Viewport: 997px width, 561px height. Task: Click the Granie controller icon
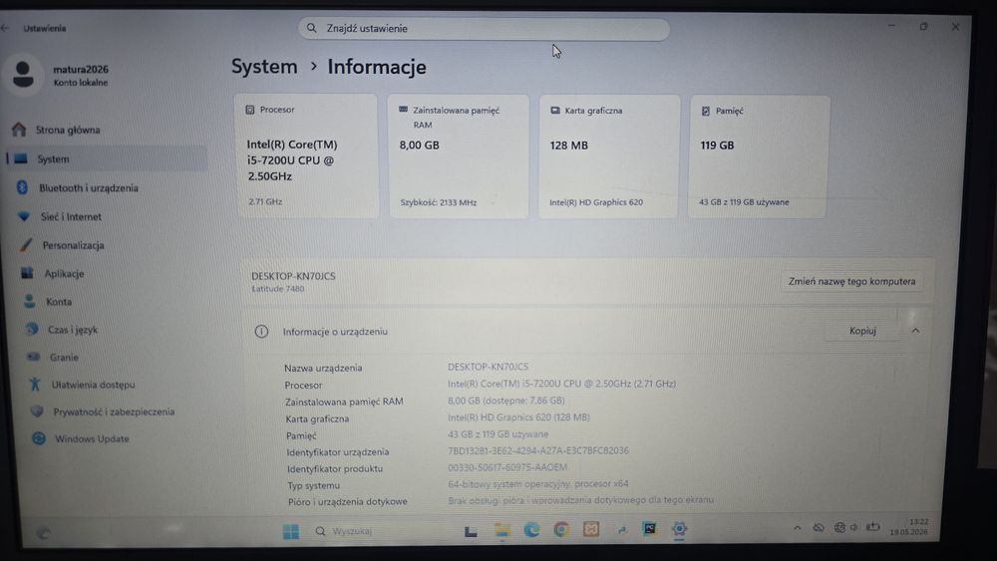click(34, 357)
